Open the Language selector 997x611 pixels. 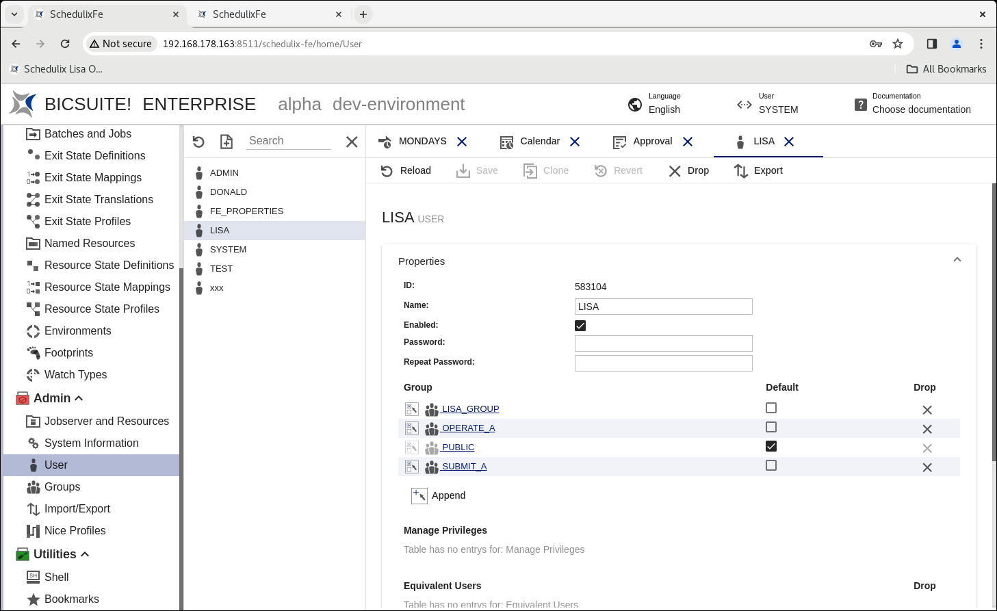[654, 104]
